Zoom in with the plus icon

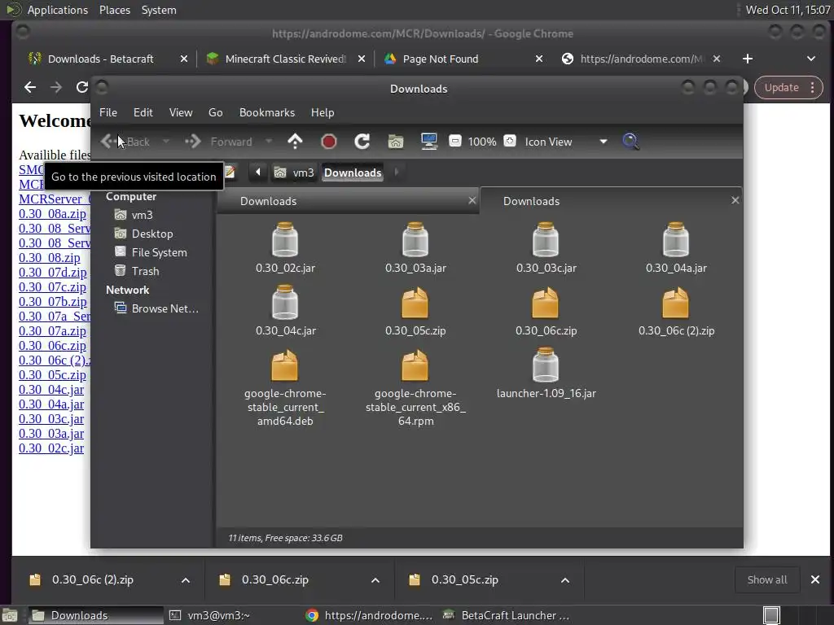(x=510, y=142)
